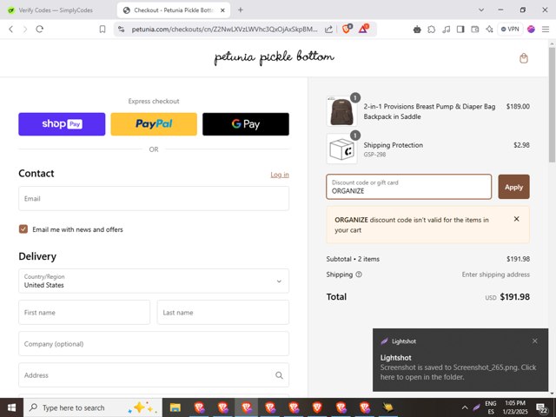Go back to the previous page

pyautogui.click(x=11, y=29)
